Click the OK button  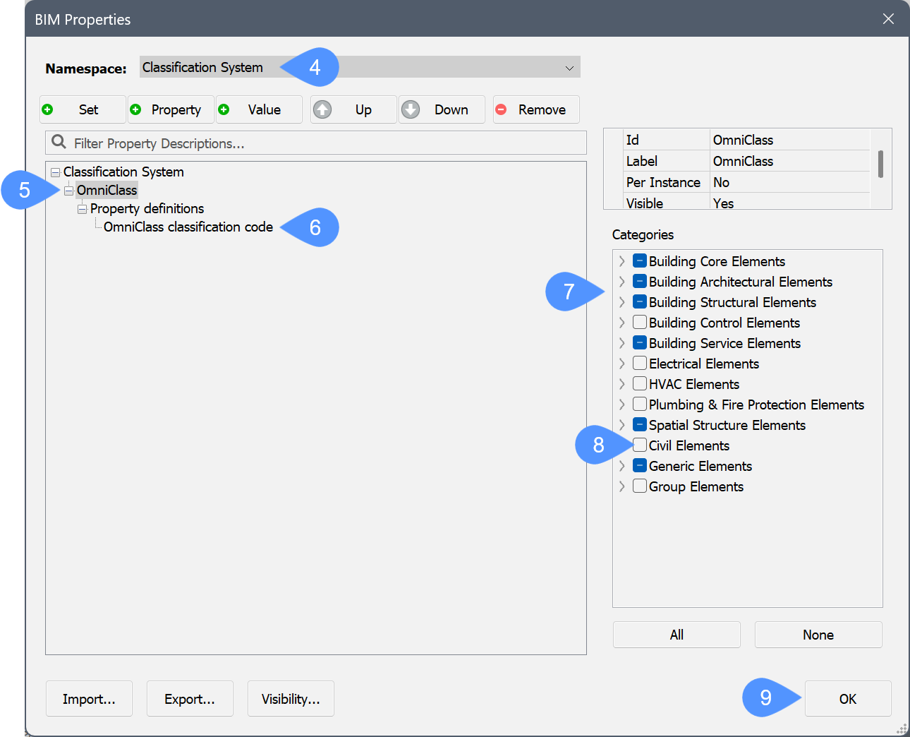(847, 699)
